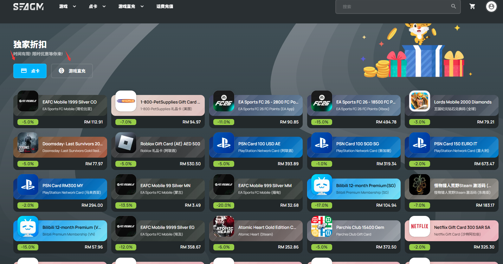Expand the 游戏直充 navigation dropdown
503x264 pixels.
131,6
